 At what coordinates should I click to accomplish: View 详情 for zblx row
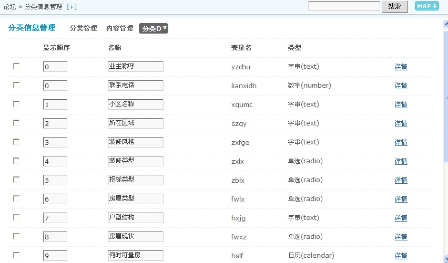(401, 180)
